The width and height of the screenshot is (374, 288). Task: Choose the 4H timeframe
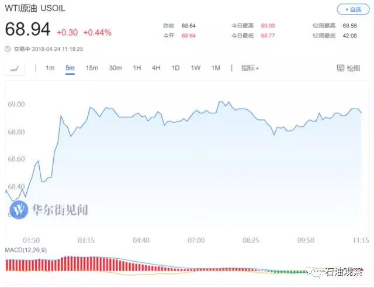click(156, 68)
